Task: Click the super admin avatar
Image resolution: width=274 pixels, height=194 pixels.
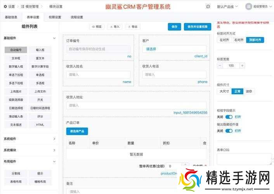Action: point(248,7)
